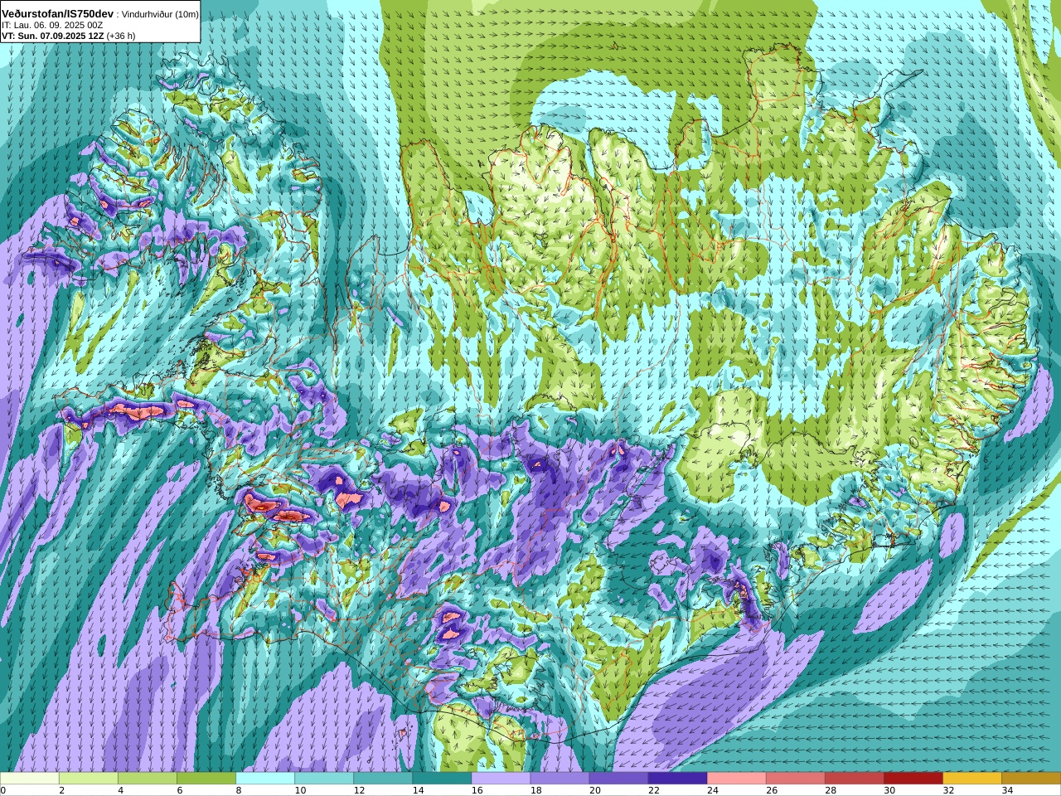Screen dimensions: 1061x796
Task: Click the pale yellow 0–2 legend swatch
Action: click(x=30, y=779)
